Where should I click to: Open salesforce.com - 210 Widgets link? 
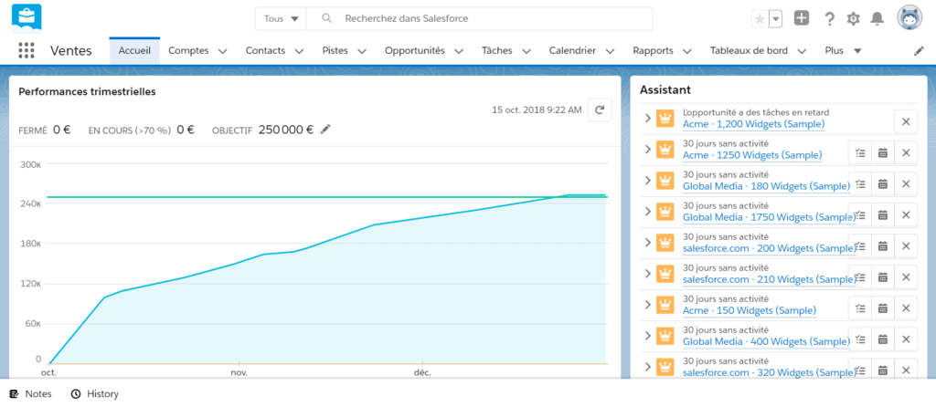[x=769, y=279]
